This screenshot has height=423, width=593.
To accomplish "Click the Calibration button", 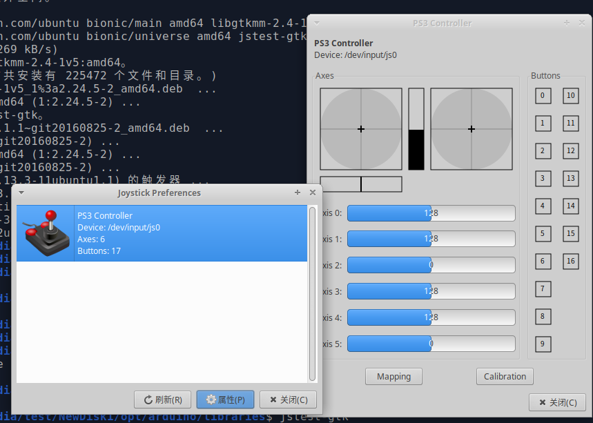I will (505, 377).
